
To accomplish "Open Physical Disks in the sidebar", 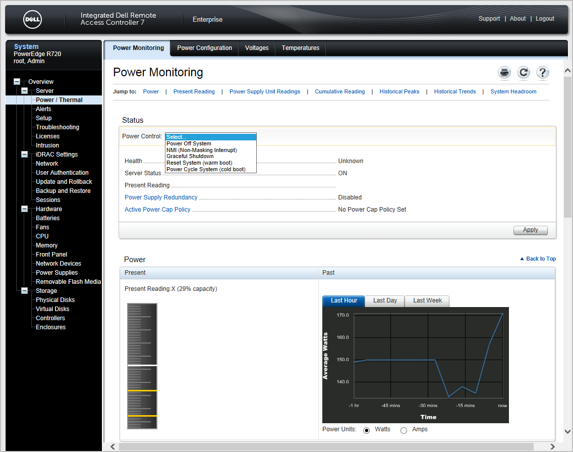I will pyautogui.click(x=55, y=300).
